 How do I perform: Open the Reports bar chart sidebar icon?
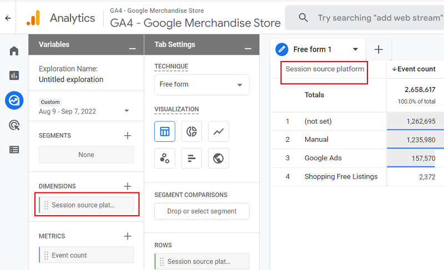click(14, 75)
